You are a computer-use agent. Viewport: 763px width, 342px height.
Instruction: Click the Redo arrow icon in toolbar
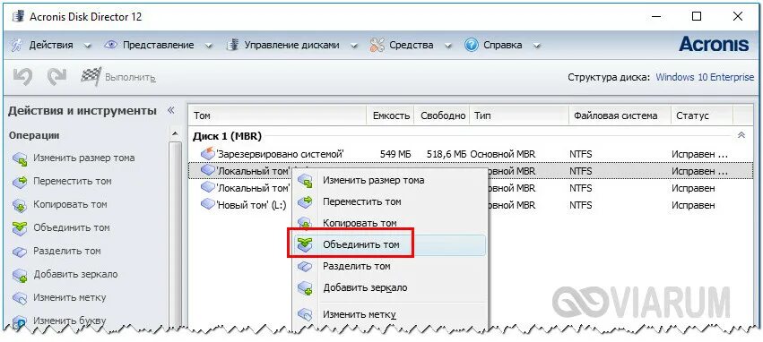point(56,77)
